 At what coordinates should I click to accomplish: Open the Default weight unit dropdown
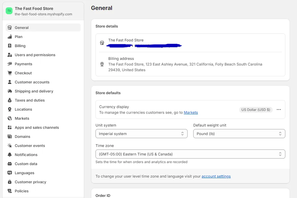(239, 134)
